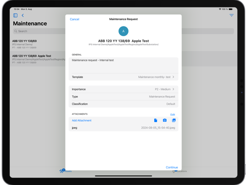Attach a document file icon

[155, 120]
